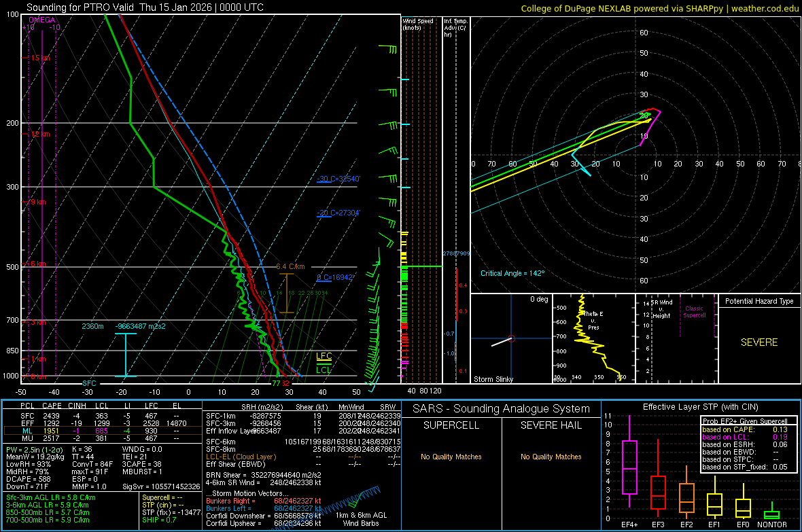Click the '-30 C=32540' height label
The width and height of the screenshot is (802, 532).
338,179
